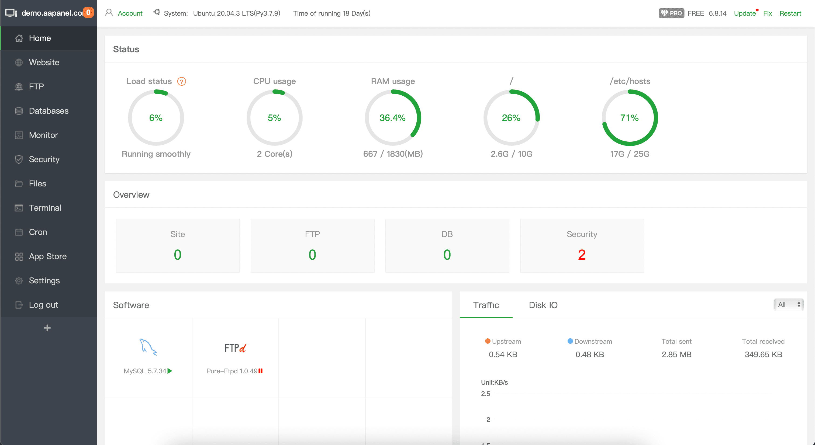Toggle the Downstream legend item
This screenshot has width=815, height=445.
pyautogui.click(x=589, y=341)
